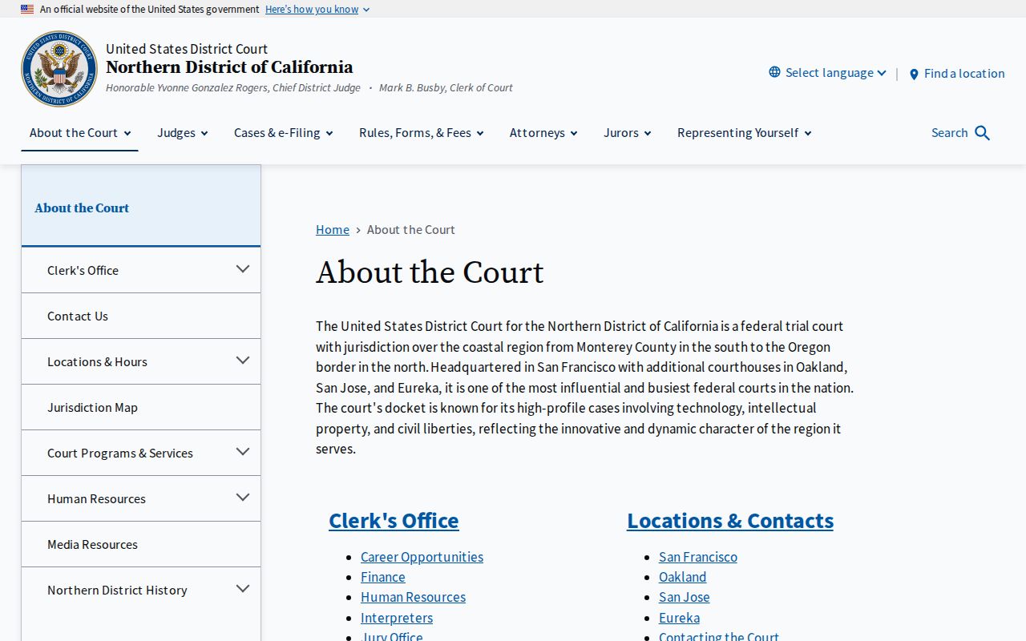Screen dimensions: 1026x641
Task: Expand Court Programs & Services chevron
Action: click(x=243, y=452)
